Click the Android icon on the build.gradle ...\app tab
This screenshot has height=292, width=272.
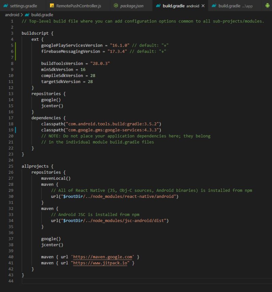click(x=213, y=6)
